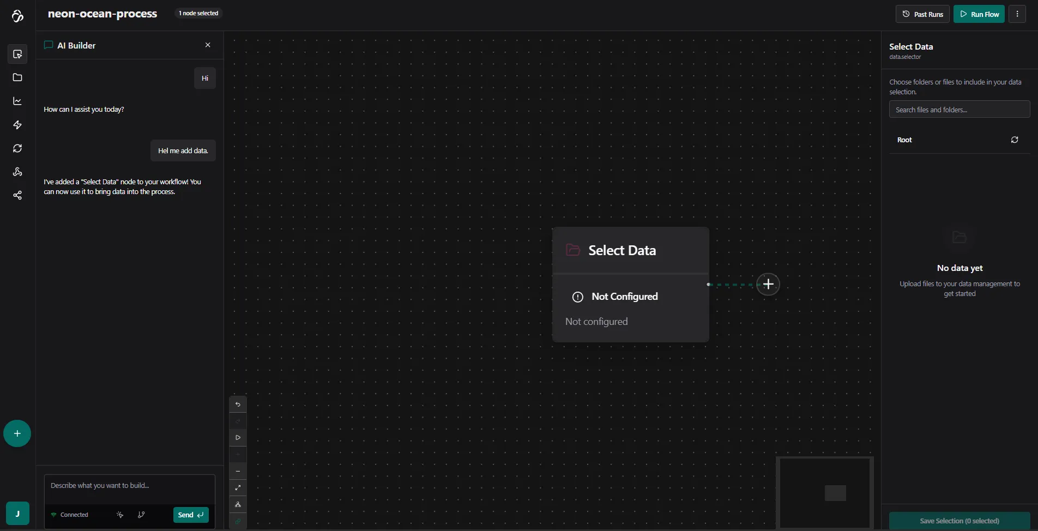The height and width of the screenshot is (531, 1038).
Task: Click the undo arrow on canvas toolbar
Action: (x=238, y=405)
